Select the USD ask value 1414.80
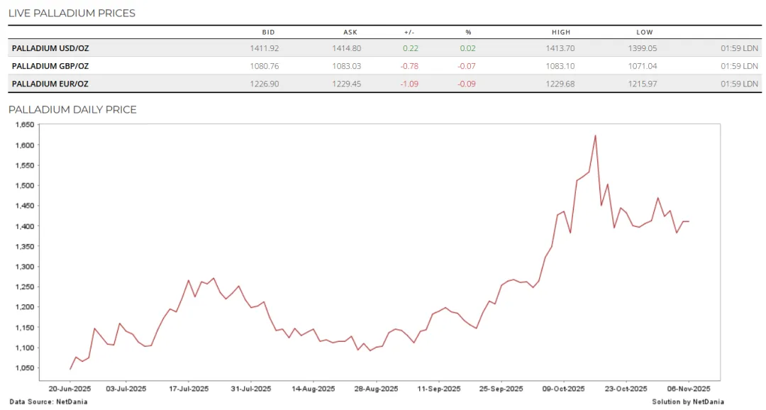This screenshot has width=766, height=410. 347,48
